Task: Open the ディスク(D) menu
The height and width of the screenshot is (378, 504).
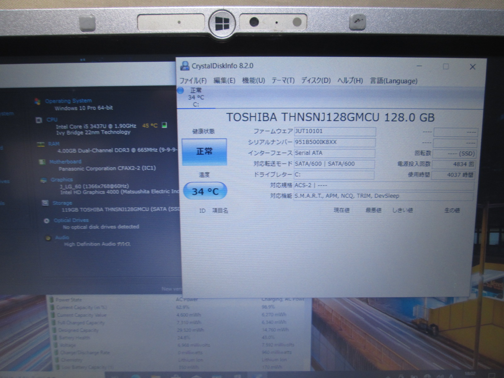Action: (316, 81)
